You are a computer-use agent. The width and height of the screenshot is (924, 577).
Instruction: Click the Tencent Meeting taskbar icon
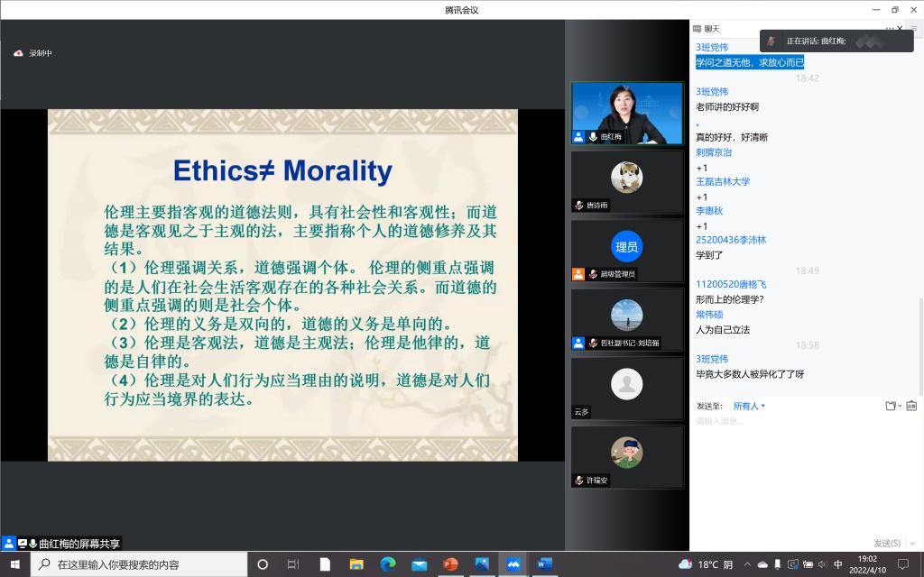[513, 564]
